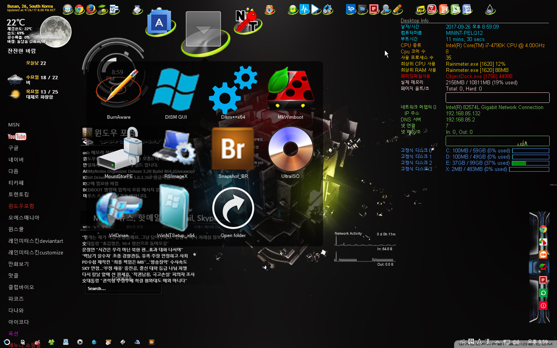Click the Network Activity graph widget
This screenshot has width=557, height=348.
coord(365,249)
